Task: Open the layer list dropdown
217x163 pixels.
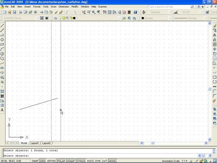Action: [119, 18]
